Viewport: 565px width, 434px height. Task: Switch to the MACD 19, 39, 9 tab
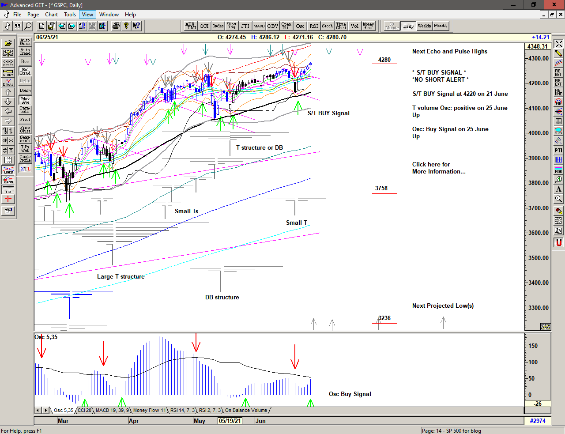click(x=112, y=411)
